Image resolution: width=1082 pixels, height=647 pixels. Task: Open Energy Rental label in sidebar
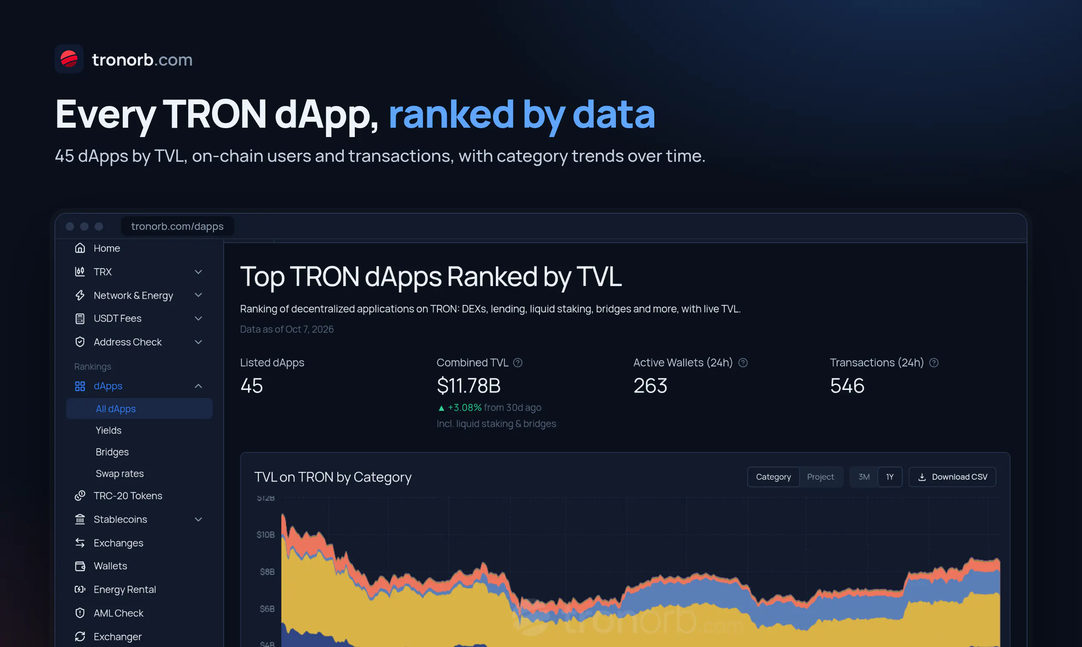coord(125,590)
